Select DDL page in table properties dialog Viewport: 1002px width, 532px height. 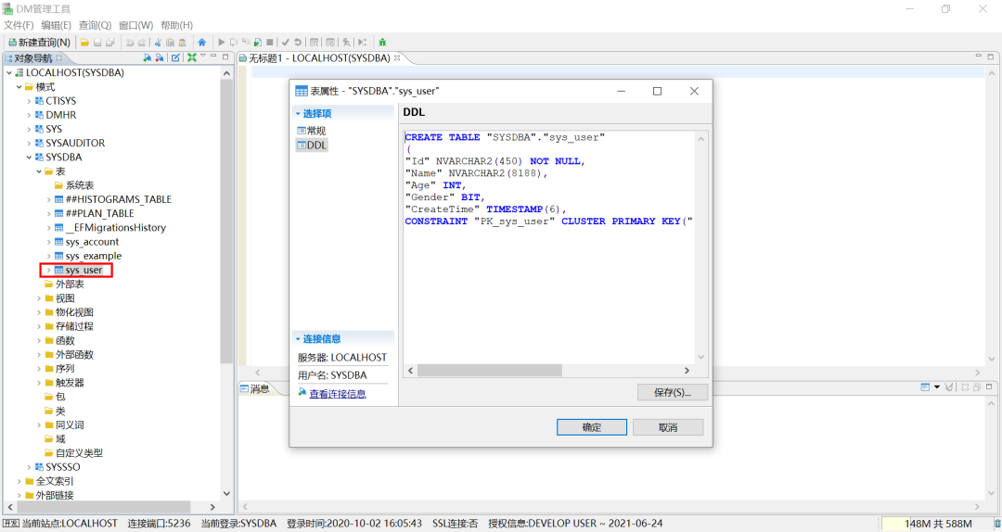pyautogui.click(x=312, y=145)
